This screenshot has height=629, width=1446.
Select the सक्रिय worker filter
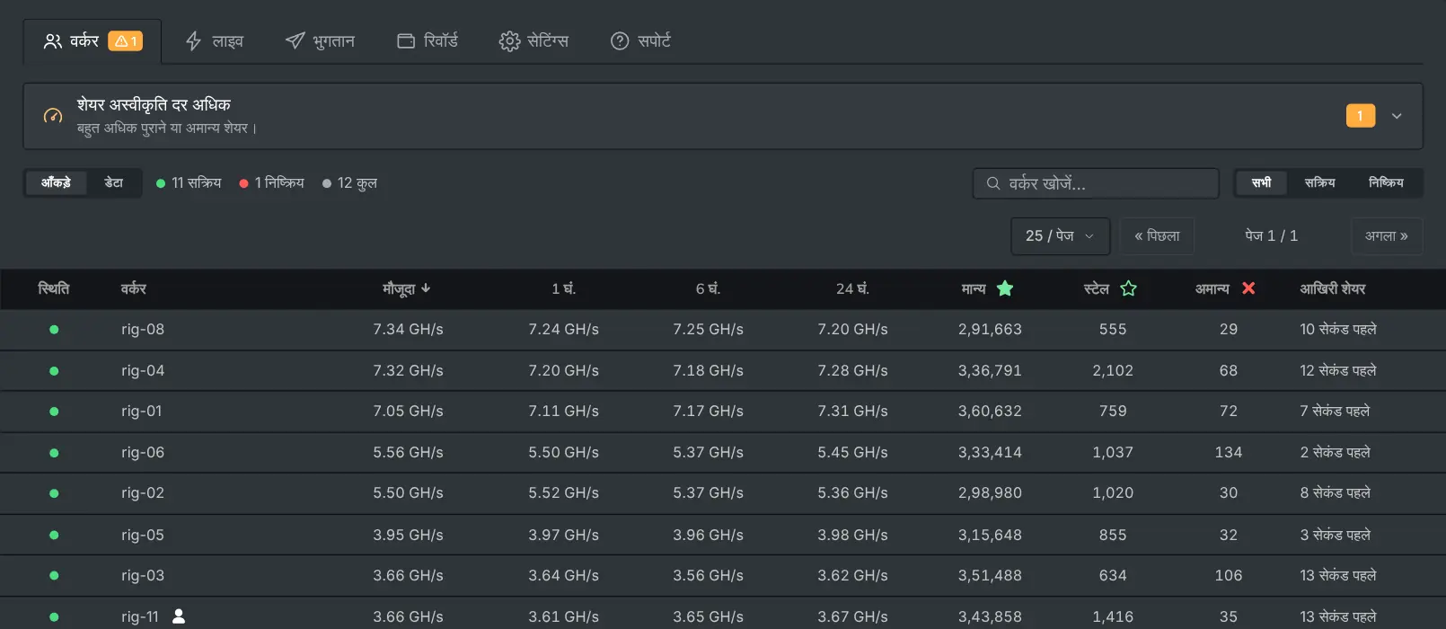[x=1319, y=183]
